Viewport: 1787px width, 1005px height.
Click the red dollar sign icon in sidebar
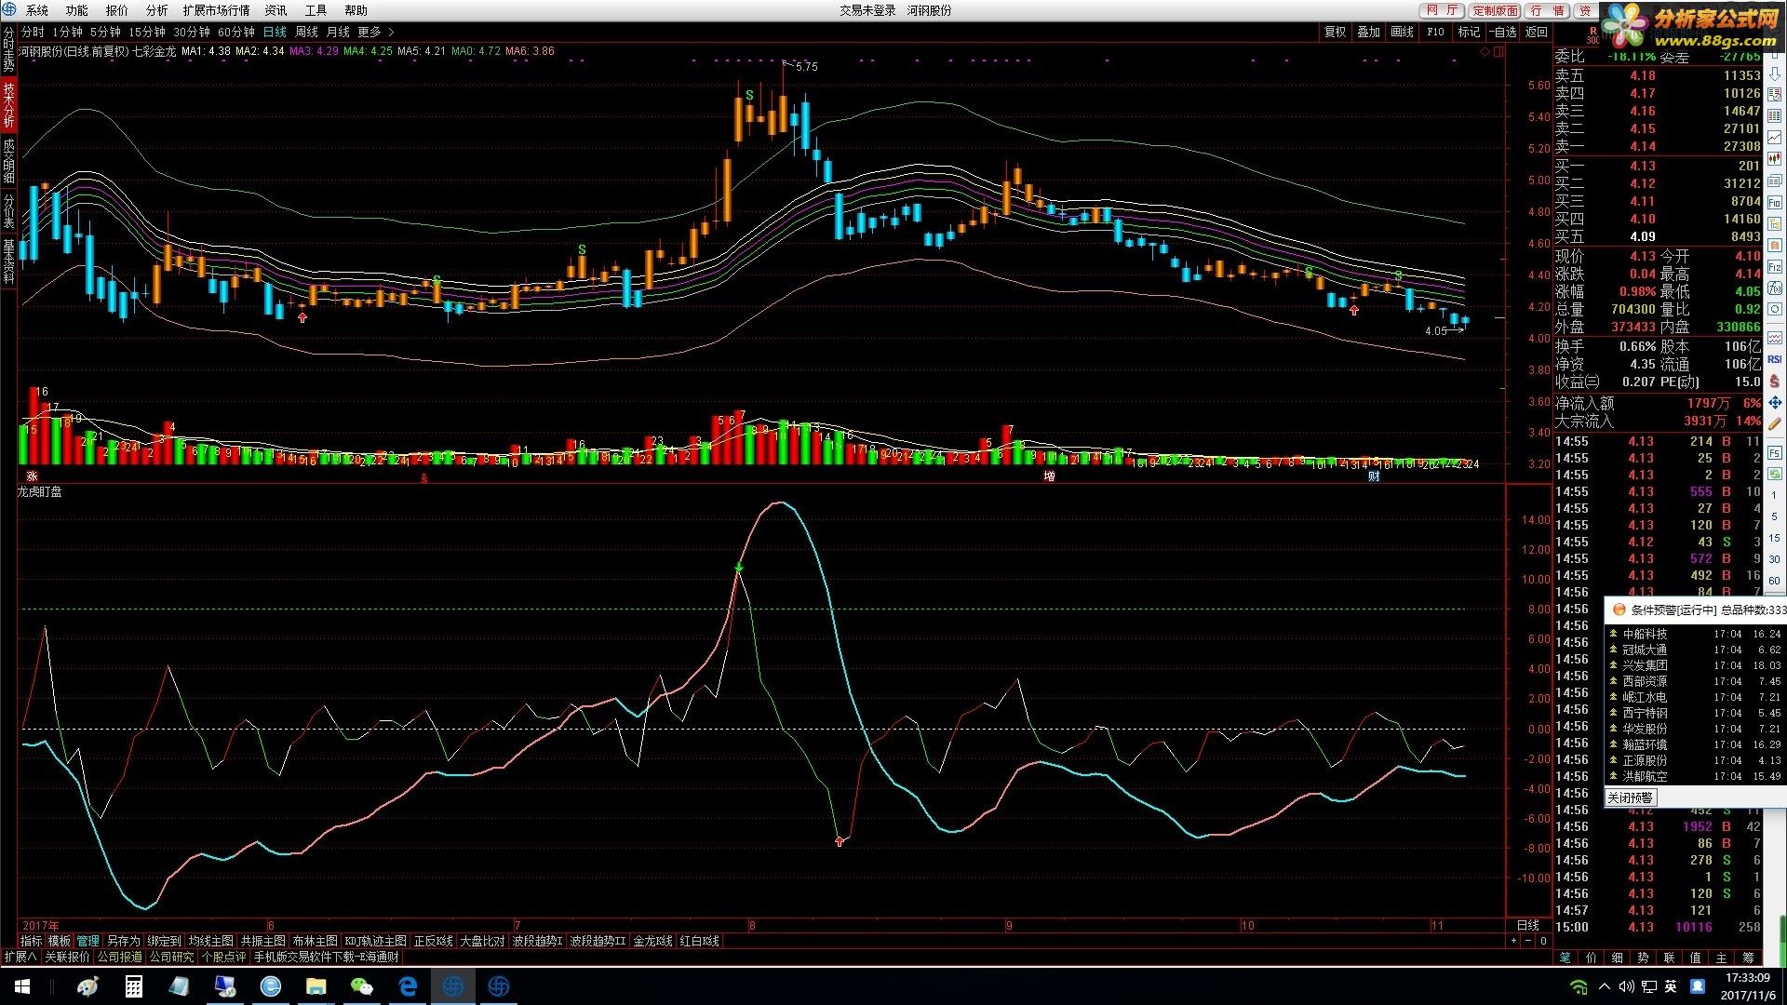[x=1775, y=381]
